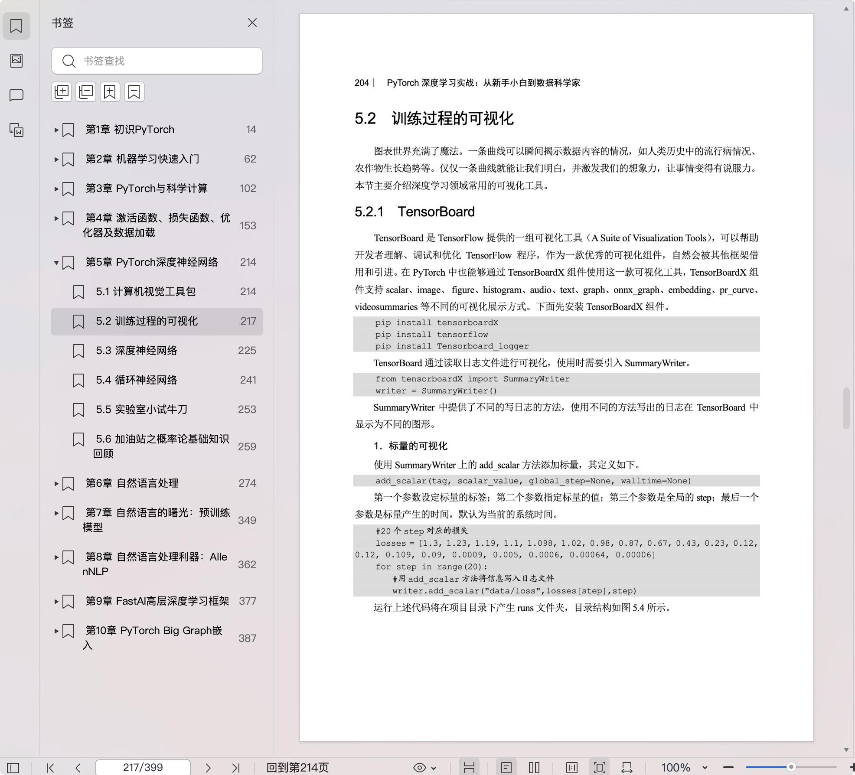The image size is (855, 775).
Task: Toggle continuous scrolling mode icon
Action: [469, 768]
